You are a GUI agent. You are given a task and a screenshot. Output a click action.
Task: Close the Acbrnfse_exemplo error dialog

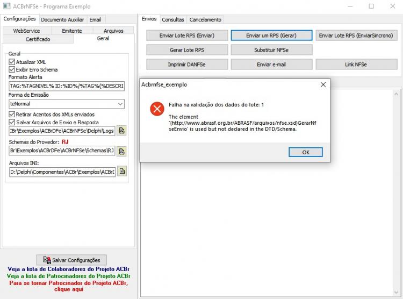coord(323,84)
